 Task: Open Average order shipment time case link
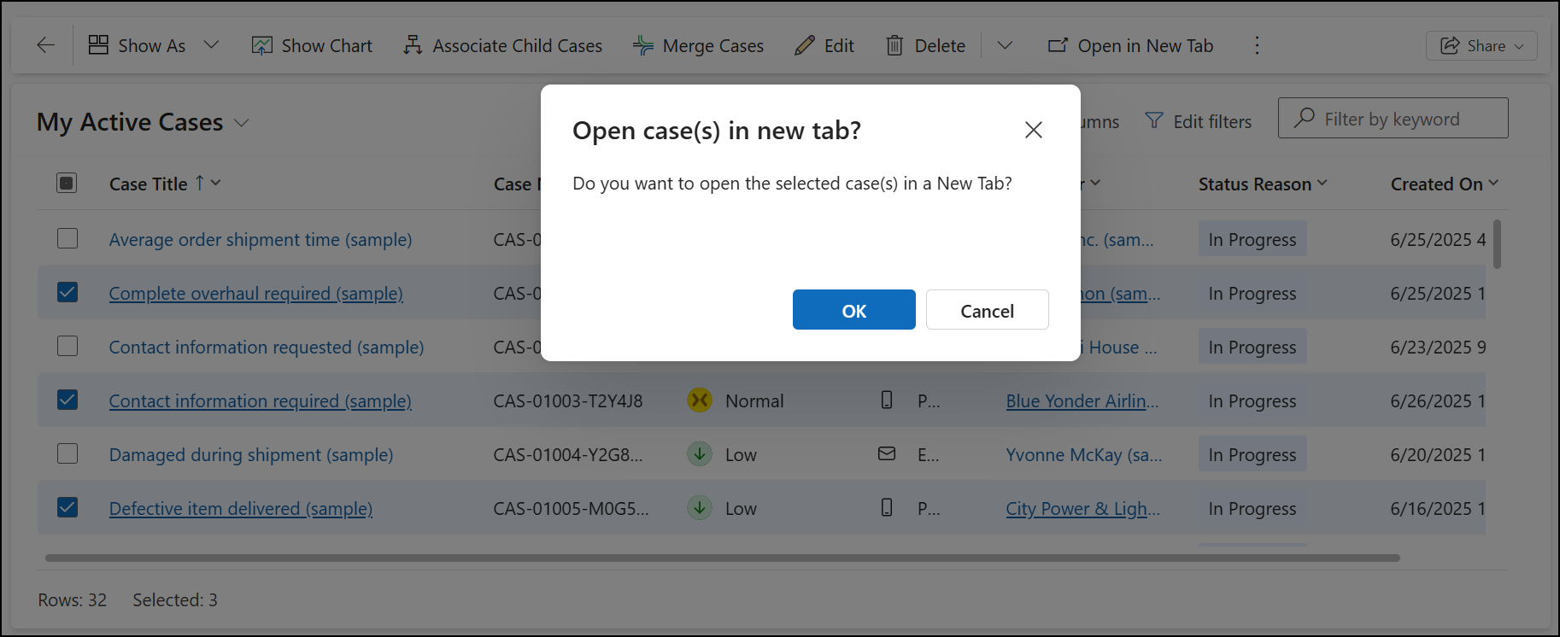tap(261, 240)
